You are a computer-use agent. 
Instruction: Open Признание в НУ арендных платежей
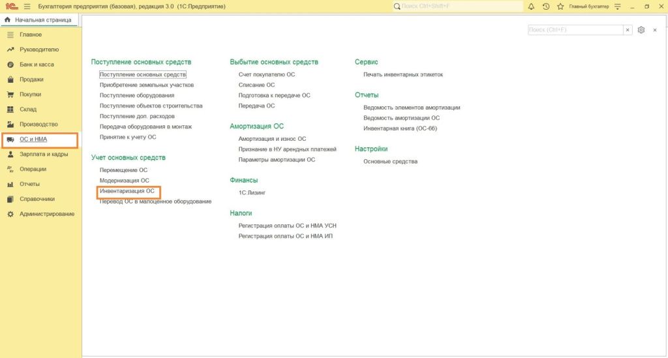tap(288, 149)
